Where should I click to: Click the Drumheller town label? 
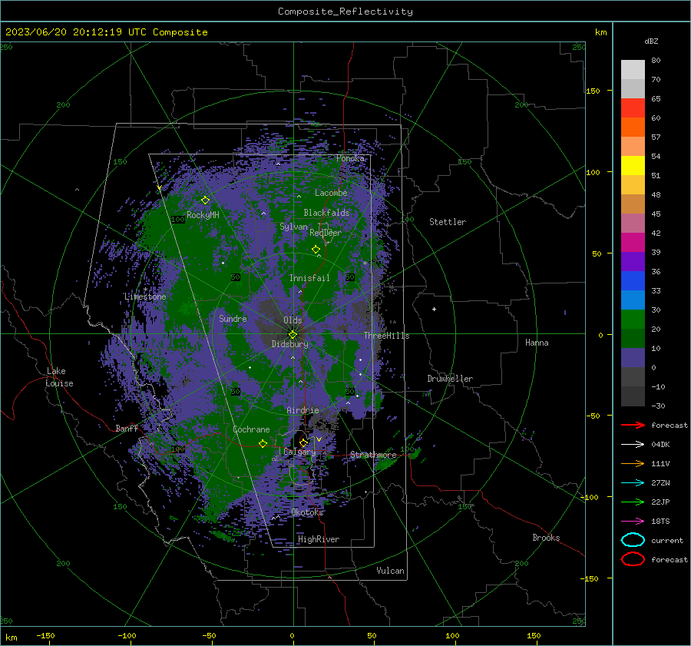point(450,379)
